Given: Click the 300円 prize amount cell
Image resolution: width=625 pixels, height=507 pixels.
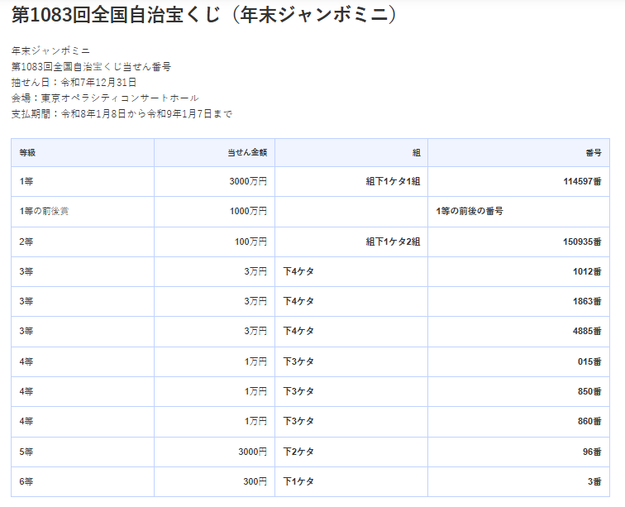Looking at the screenshot, I should click(x=255, y=481).
